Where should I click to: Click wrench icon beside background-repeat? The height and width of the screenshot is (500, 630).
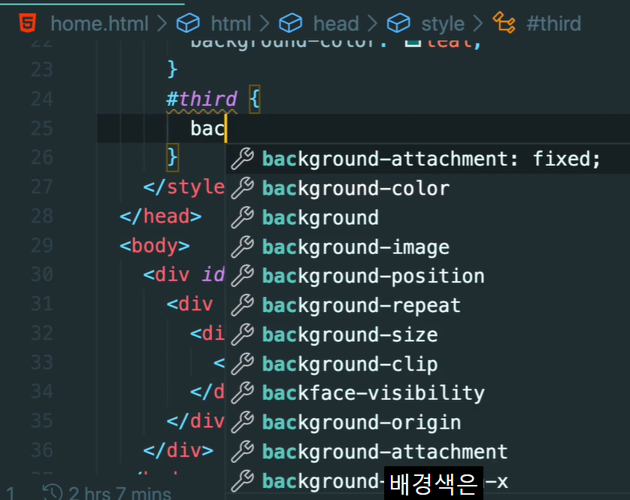point(242,305)
